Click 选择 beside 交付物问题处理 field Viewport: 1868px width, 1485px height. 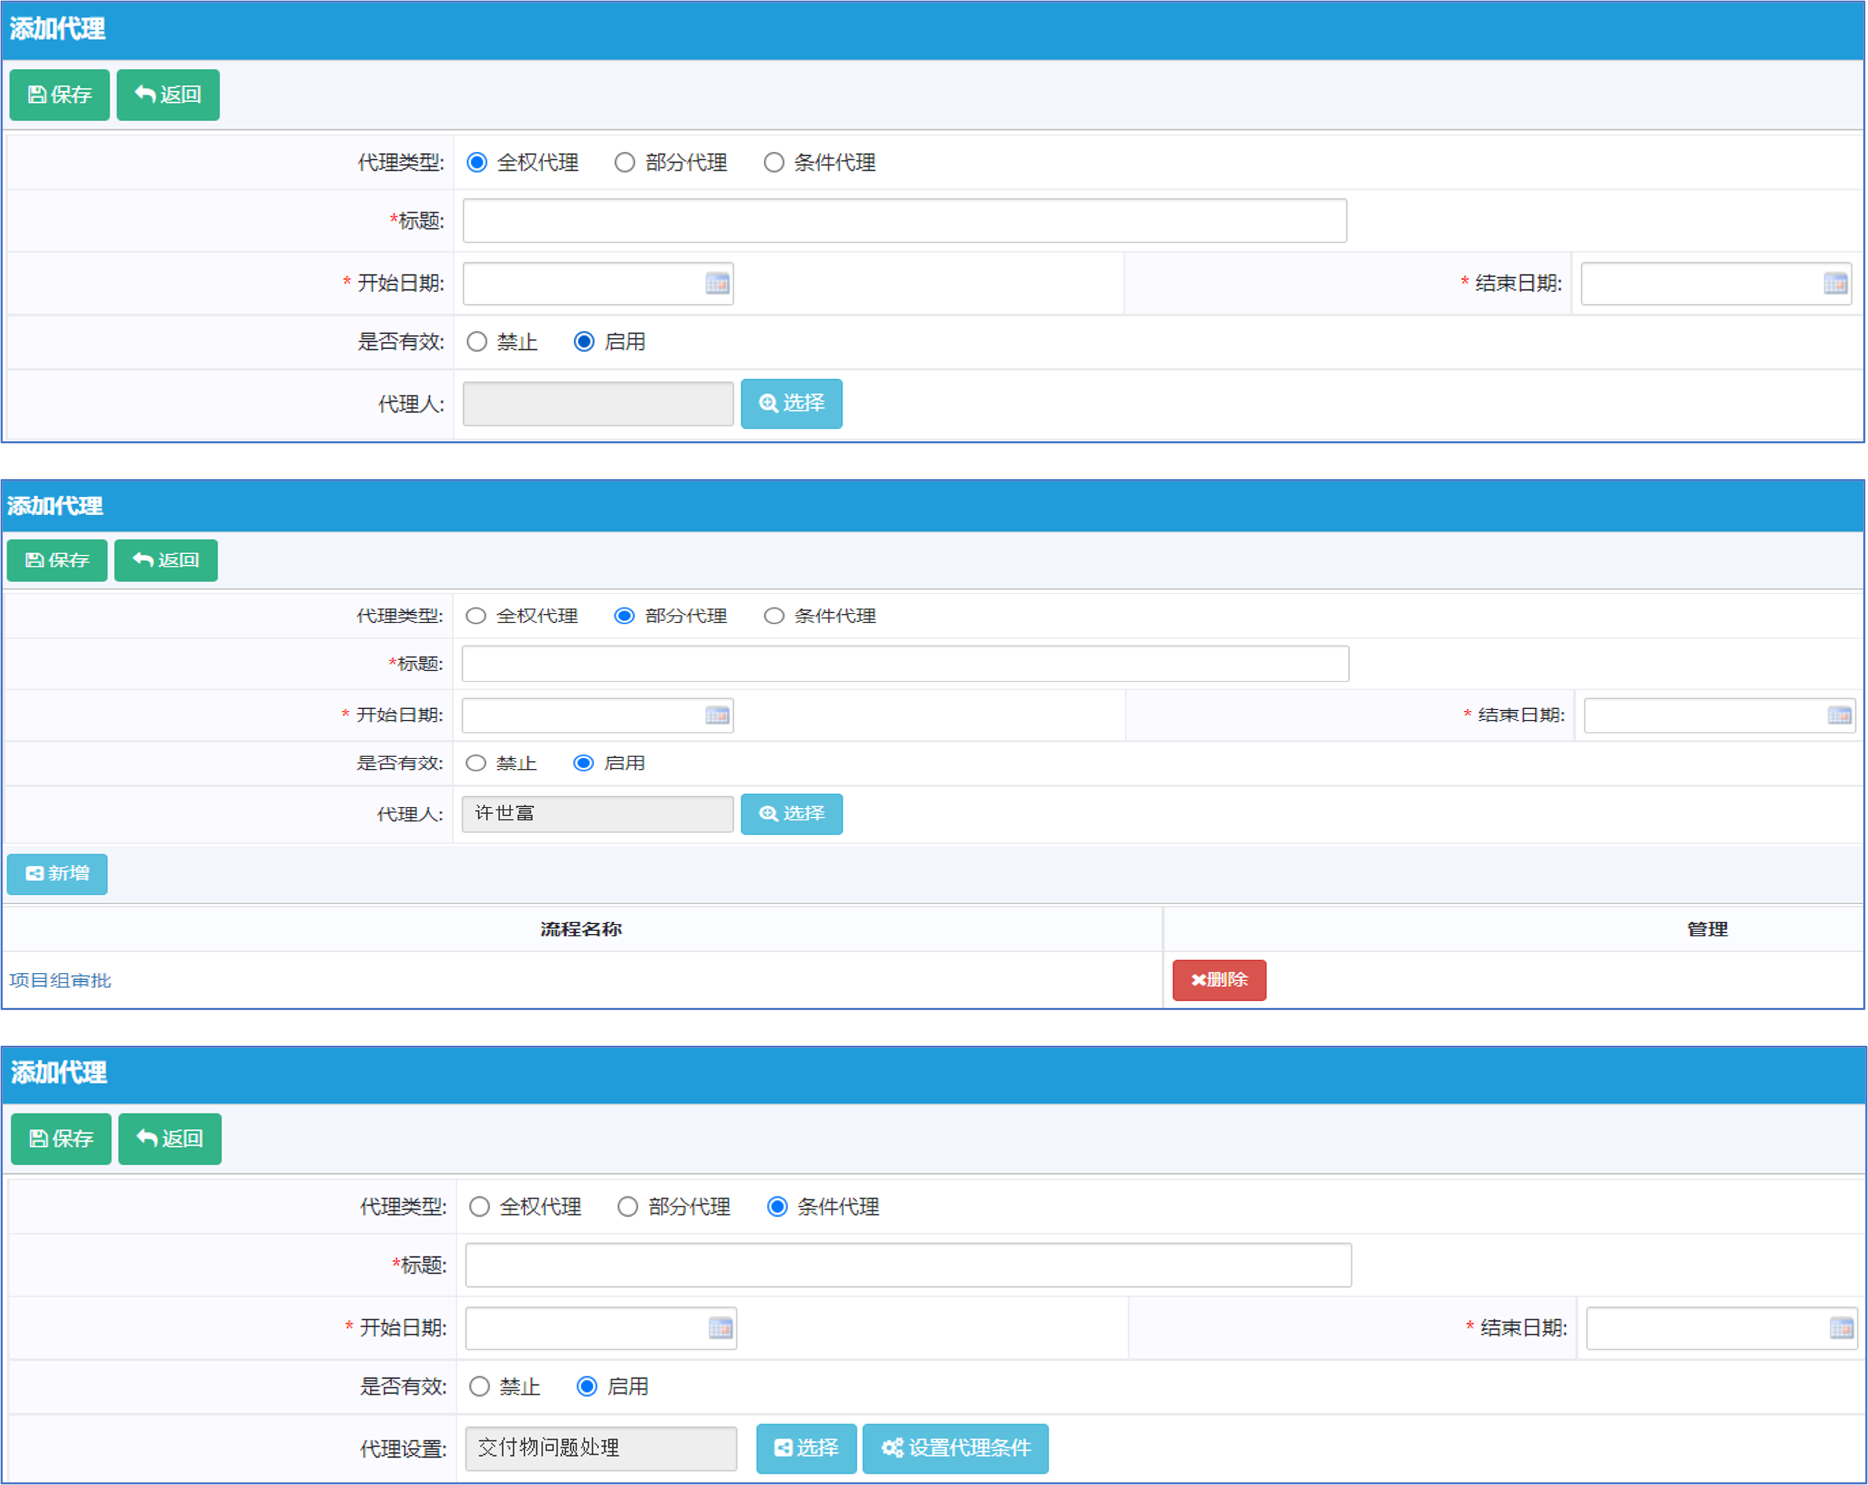pyautogui.click(x=806, y=1448)
